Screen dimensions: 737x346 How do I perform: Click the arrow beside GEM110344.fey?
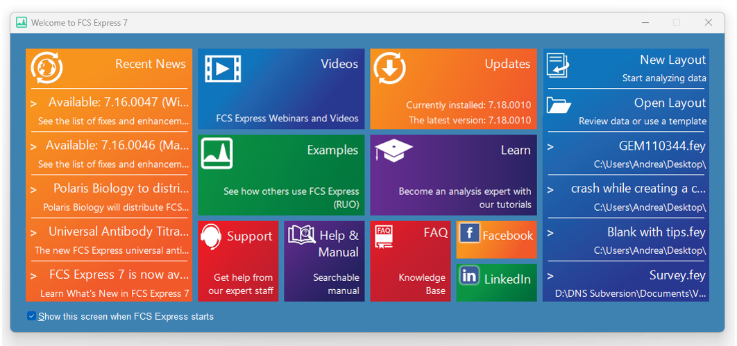tap(550, 147)
